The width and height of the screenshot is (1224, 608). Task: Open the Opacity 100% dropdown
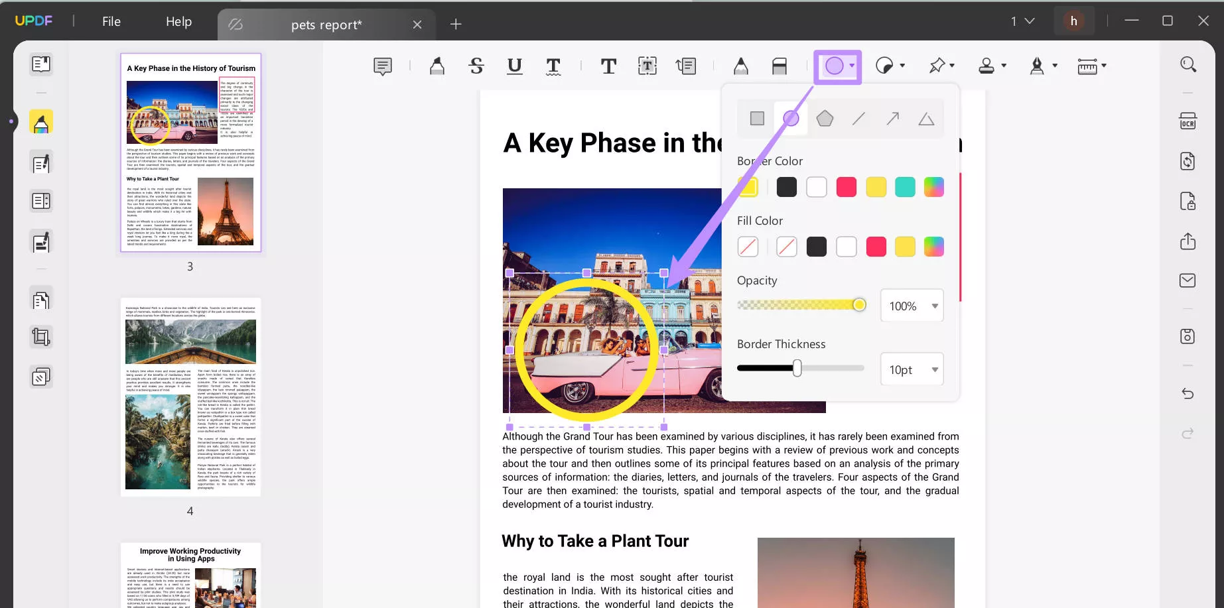(x=912, y=306)
